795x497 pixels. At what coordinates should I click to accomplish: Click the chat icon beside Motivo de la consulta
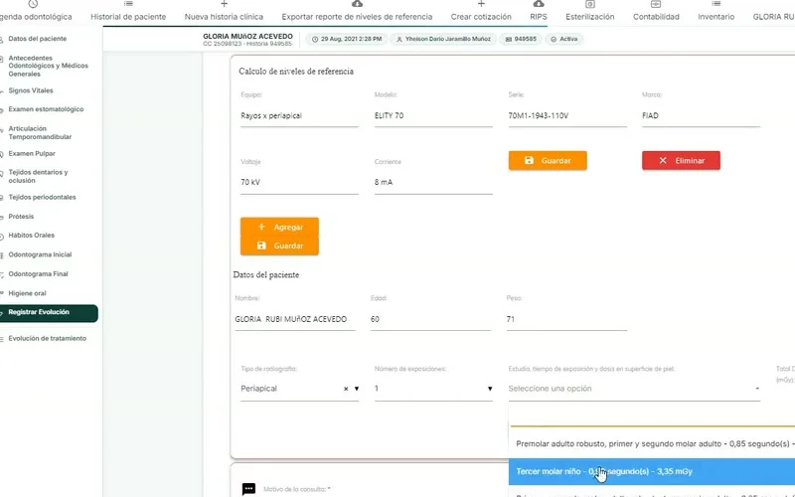pos(248,489)
